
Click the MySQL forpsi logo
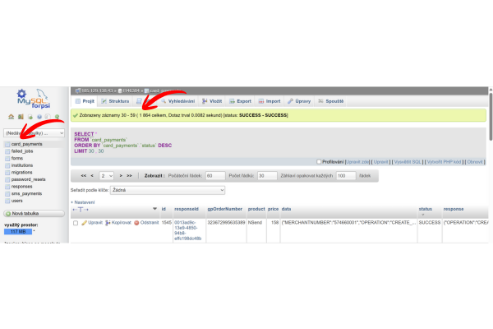(x=33, y=99)
